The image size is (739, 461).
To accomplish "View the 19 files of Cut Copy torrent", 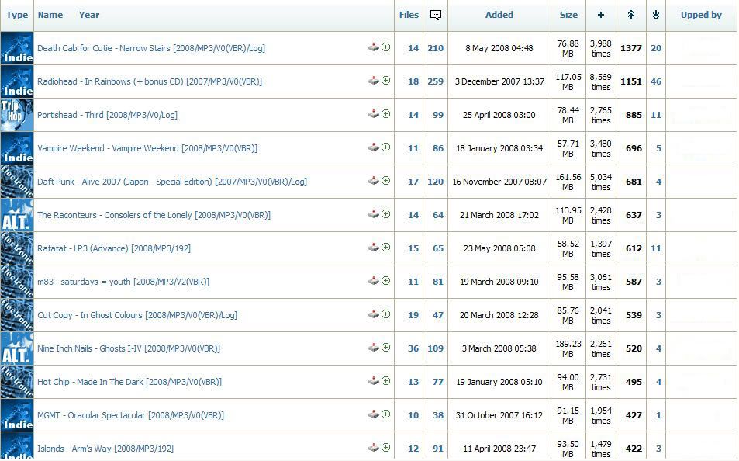I will pyautogui.click(x=413, y=315).
